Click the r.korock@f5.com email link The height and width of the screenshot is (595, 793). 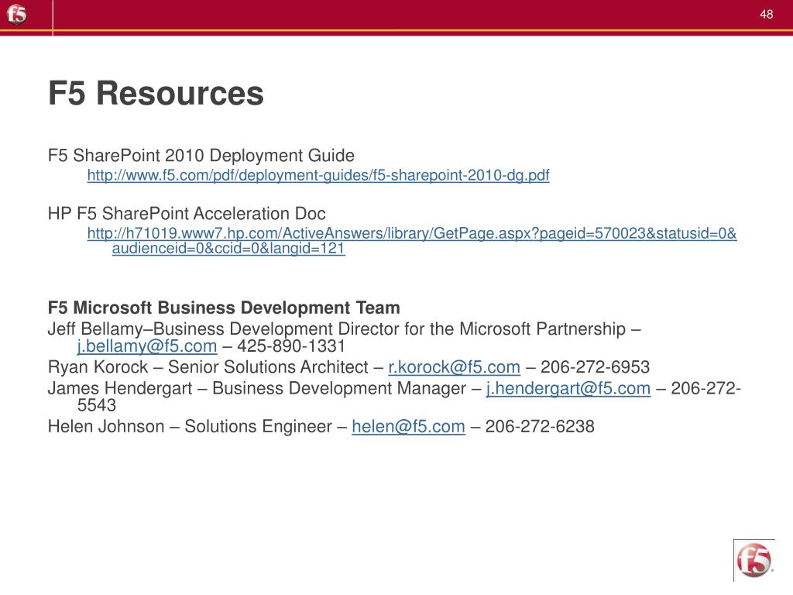click(454, 366)
